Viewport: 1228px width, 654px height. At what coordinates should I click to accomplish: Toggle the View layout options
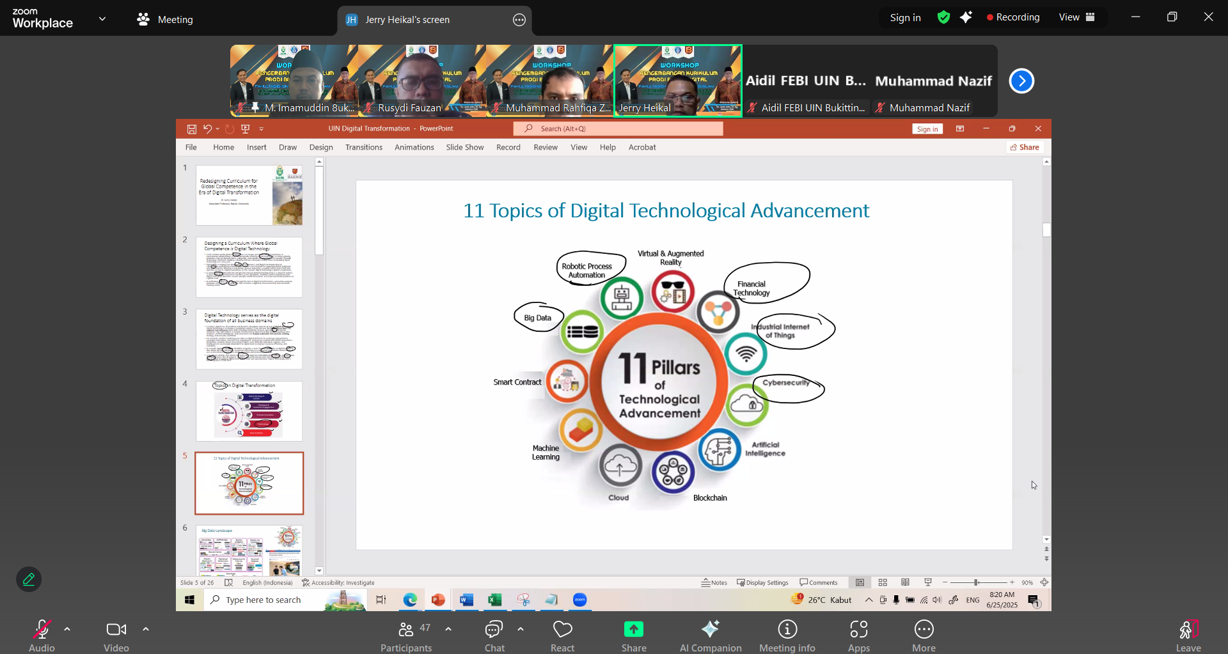1077,17
